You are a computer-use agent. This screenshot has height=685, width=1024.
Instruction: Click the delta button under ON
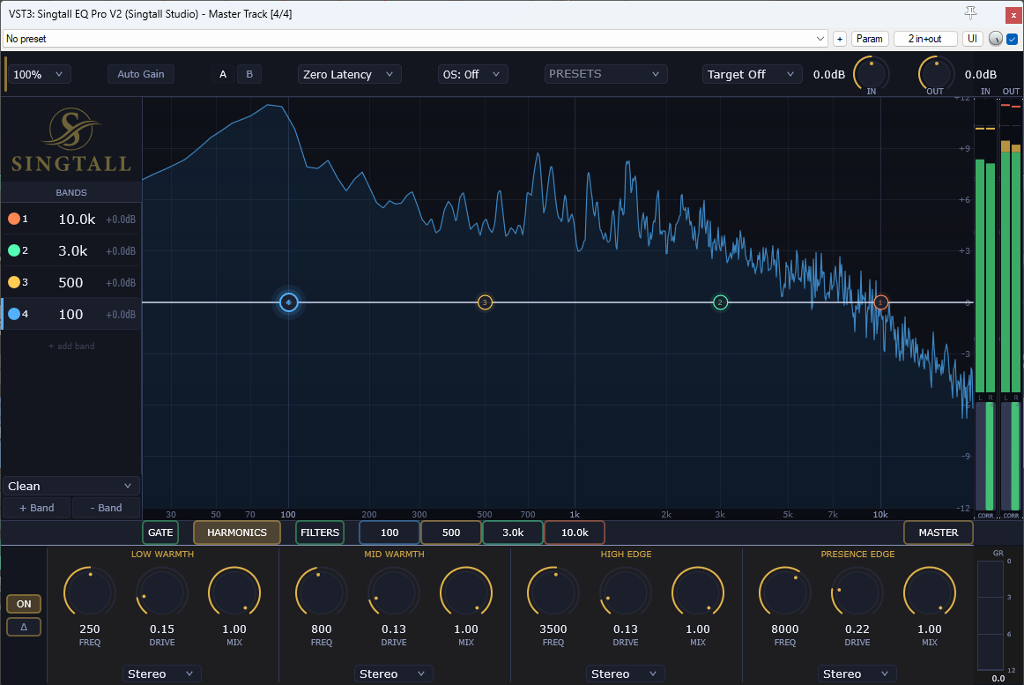tap(24, 627)
